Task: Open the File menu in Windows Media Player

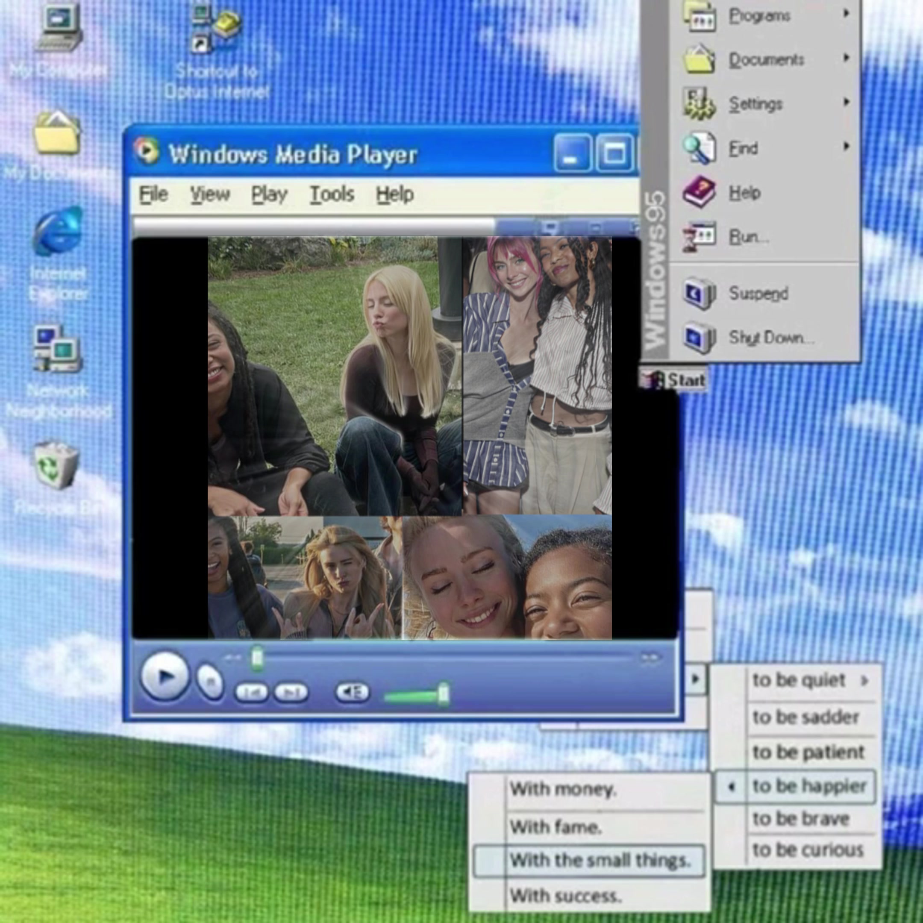Action: [153, 194]
